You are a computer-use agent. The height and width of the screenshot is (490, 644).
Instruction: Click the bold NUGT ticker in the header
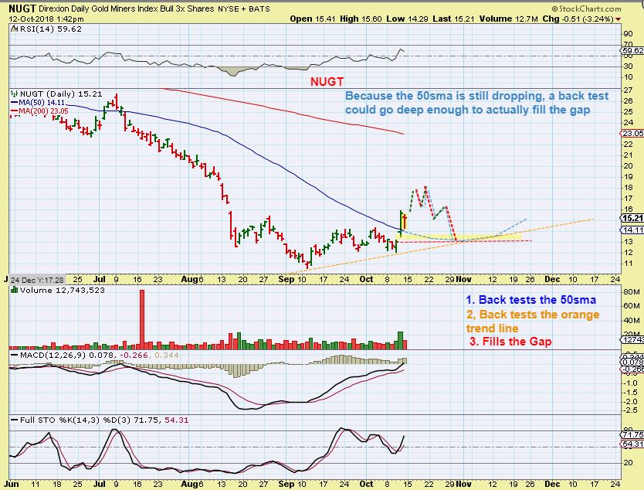click(22, 9)
